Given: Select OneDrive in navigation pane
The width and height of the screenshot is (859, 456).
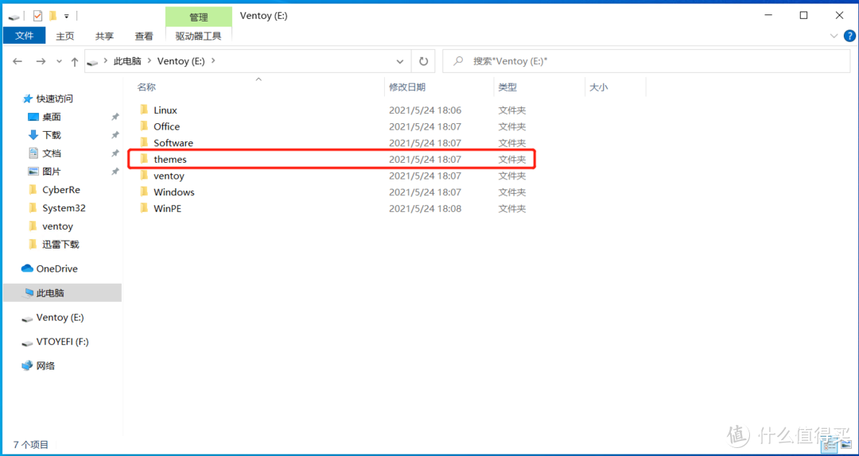Looking at the screenshot, I should [x=57, y=269].
